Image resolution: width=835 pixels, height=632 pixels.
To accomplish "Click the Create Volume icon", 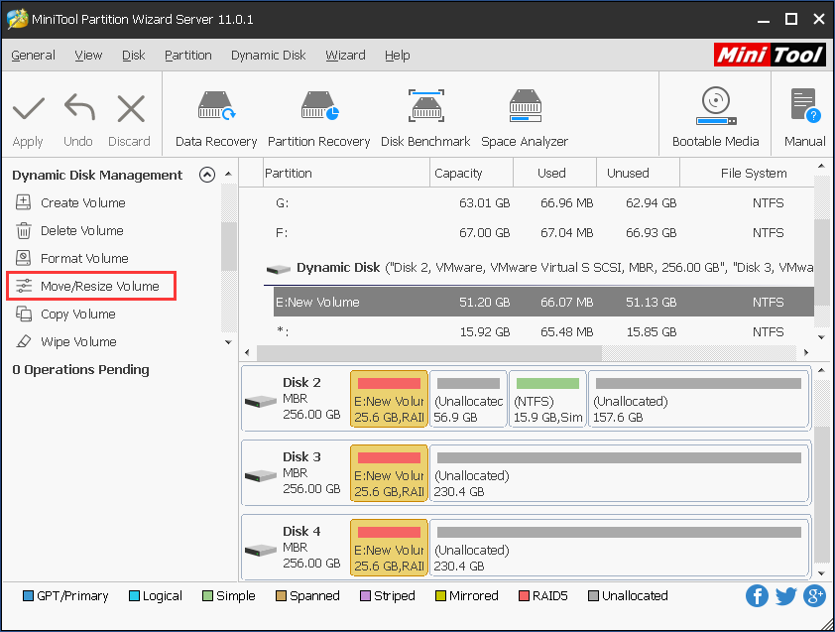I will tap(24, 202).
